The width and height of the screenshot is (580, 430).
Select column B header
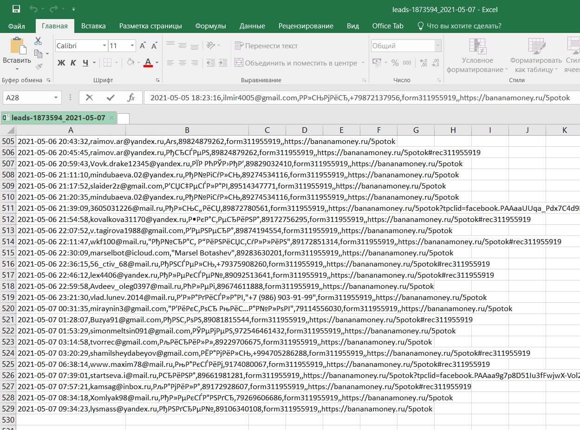pos(187,130)
